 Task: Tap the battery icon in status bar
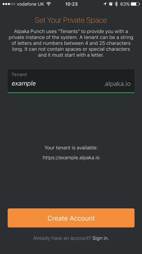click(x=135, y=4)
